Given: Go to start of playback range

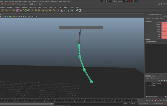Looking at the screenshot, I should (147, 100).
